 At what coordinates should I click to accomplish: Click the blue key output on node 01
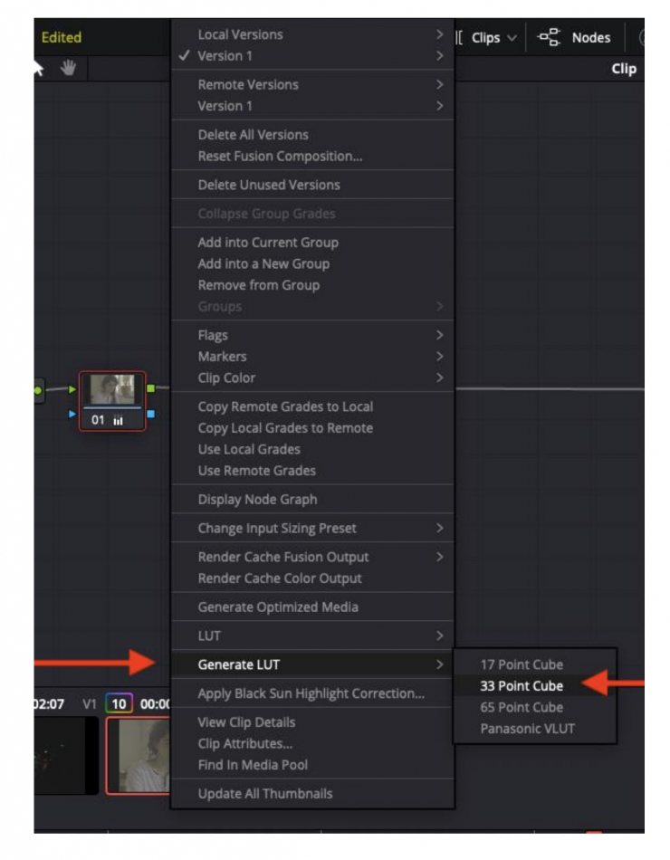point(150,415)
